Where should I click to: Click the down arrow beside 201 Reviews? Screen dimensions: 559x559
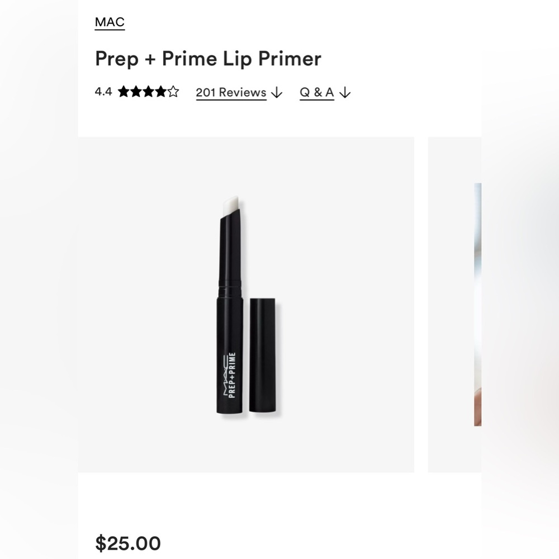point(277,93)
